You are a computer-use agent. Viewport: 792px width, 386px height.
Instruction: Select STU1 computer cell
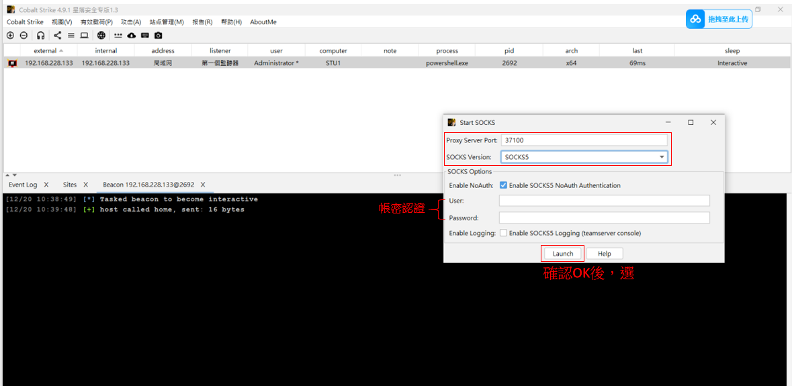(333, 63)
